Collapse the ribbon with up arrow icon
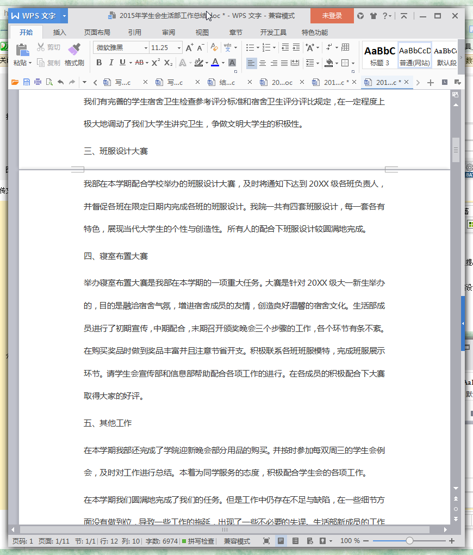Screen dimensions: 473x555 click(403, 16)
